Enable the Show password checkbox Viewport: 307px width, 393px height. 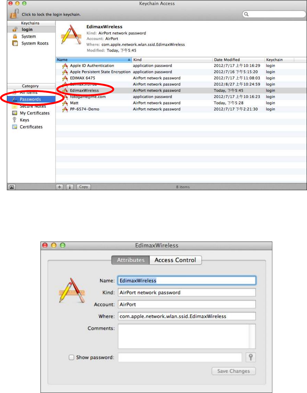71,357
